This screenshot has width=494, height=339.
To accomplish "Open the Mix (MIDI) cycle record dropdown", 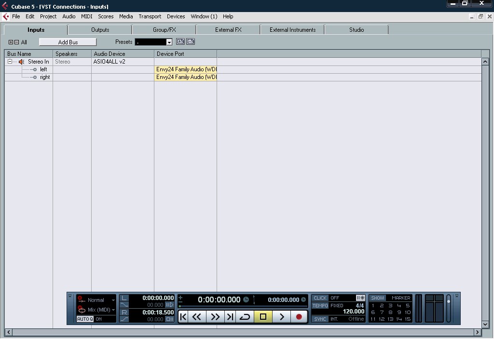I will click(x=96, y=310).
